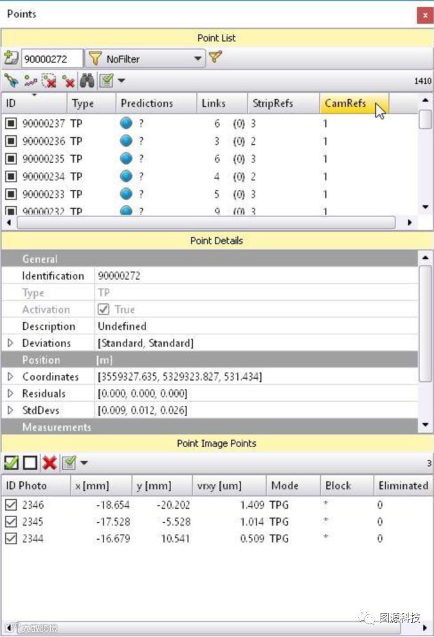Select the Identification value 90000272
The image size is (434, 637).
pyautogui.click(x=119, y=276)
